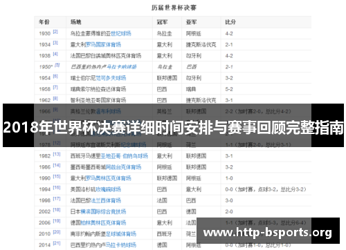
Task: Select the italic champion 乌拉圭 in the 1950 row
Action: pyautogui.click(x=165, y=67)
